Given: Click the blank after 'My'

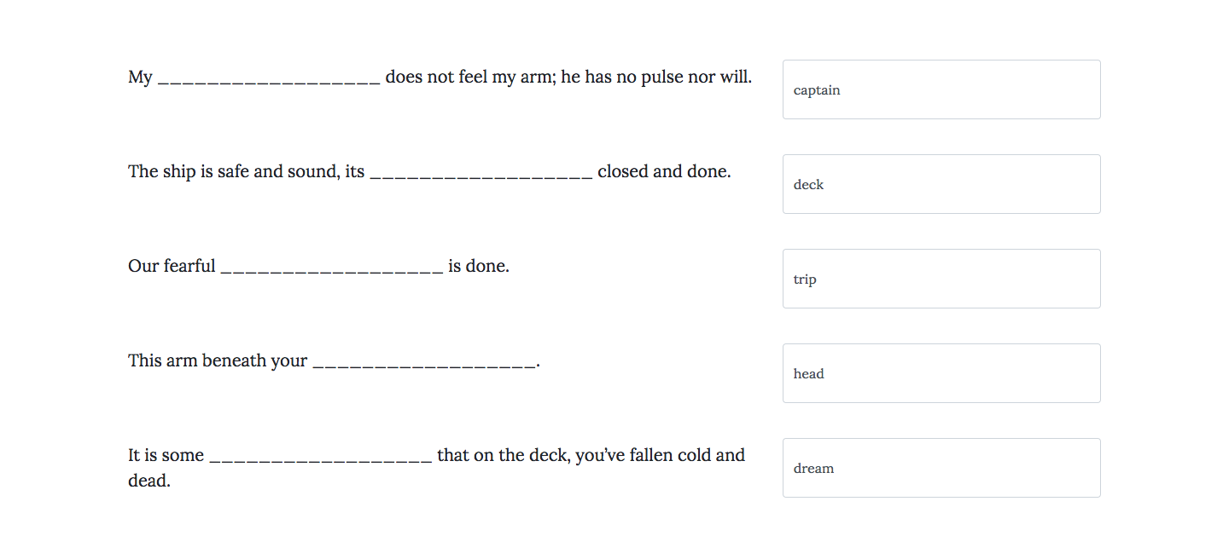Looking at the screenshot, I should click(x=269, y=78).
